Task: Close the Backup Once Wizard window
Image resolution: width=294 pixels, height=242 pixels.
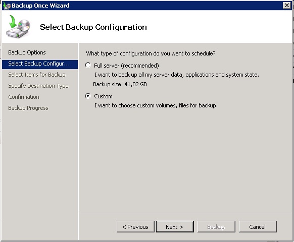Action: point(287,6)
